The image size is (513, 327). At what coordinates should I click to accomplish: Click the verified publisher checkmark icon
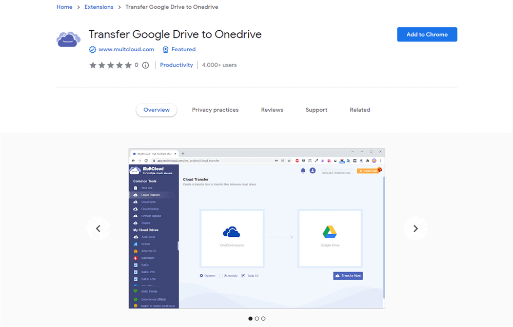pos(92,49)
